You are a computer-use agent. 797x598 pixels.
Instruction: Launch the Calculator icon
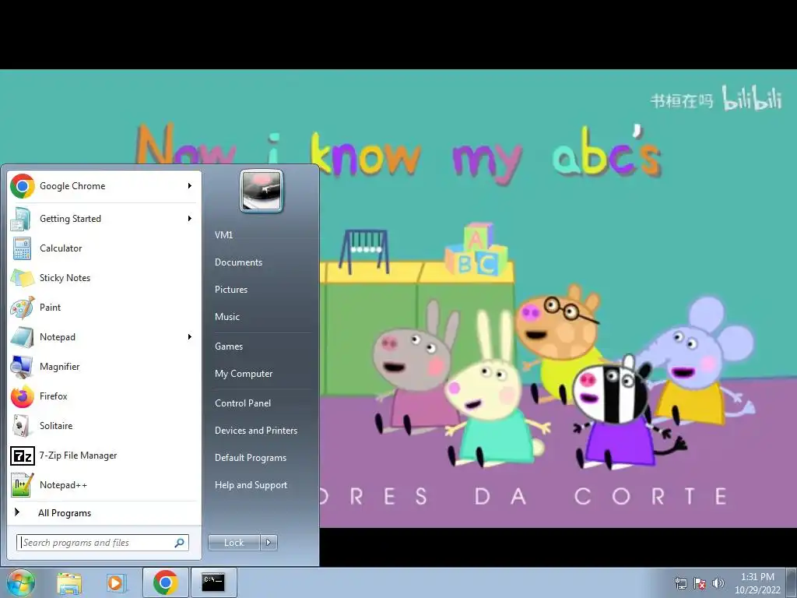pos(23,248)
